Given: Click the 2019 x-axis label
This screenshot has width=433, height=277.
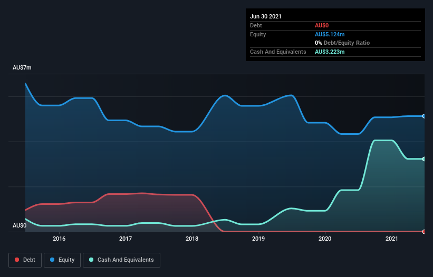Looking at the screenshot, I should [258, 239].
